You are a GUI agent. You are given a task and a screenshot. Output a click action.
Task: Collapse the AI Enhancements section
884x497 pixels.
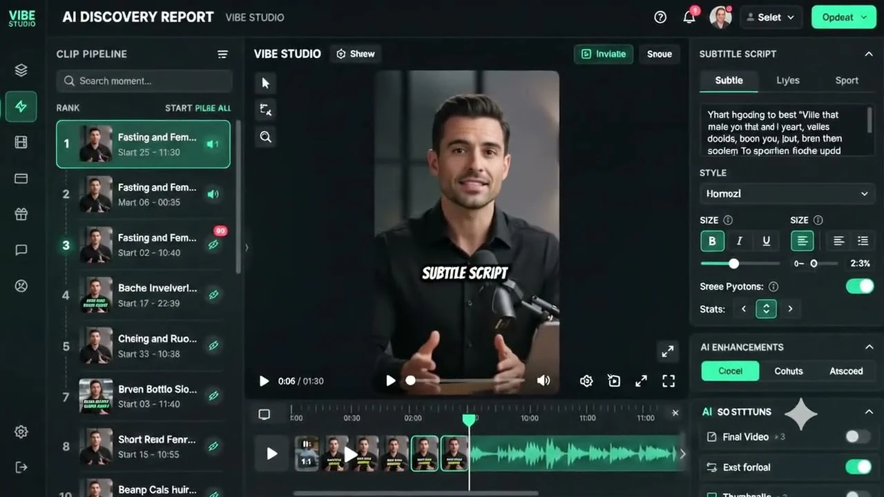(869, 347)
